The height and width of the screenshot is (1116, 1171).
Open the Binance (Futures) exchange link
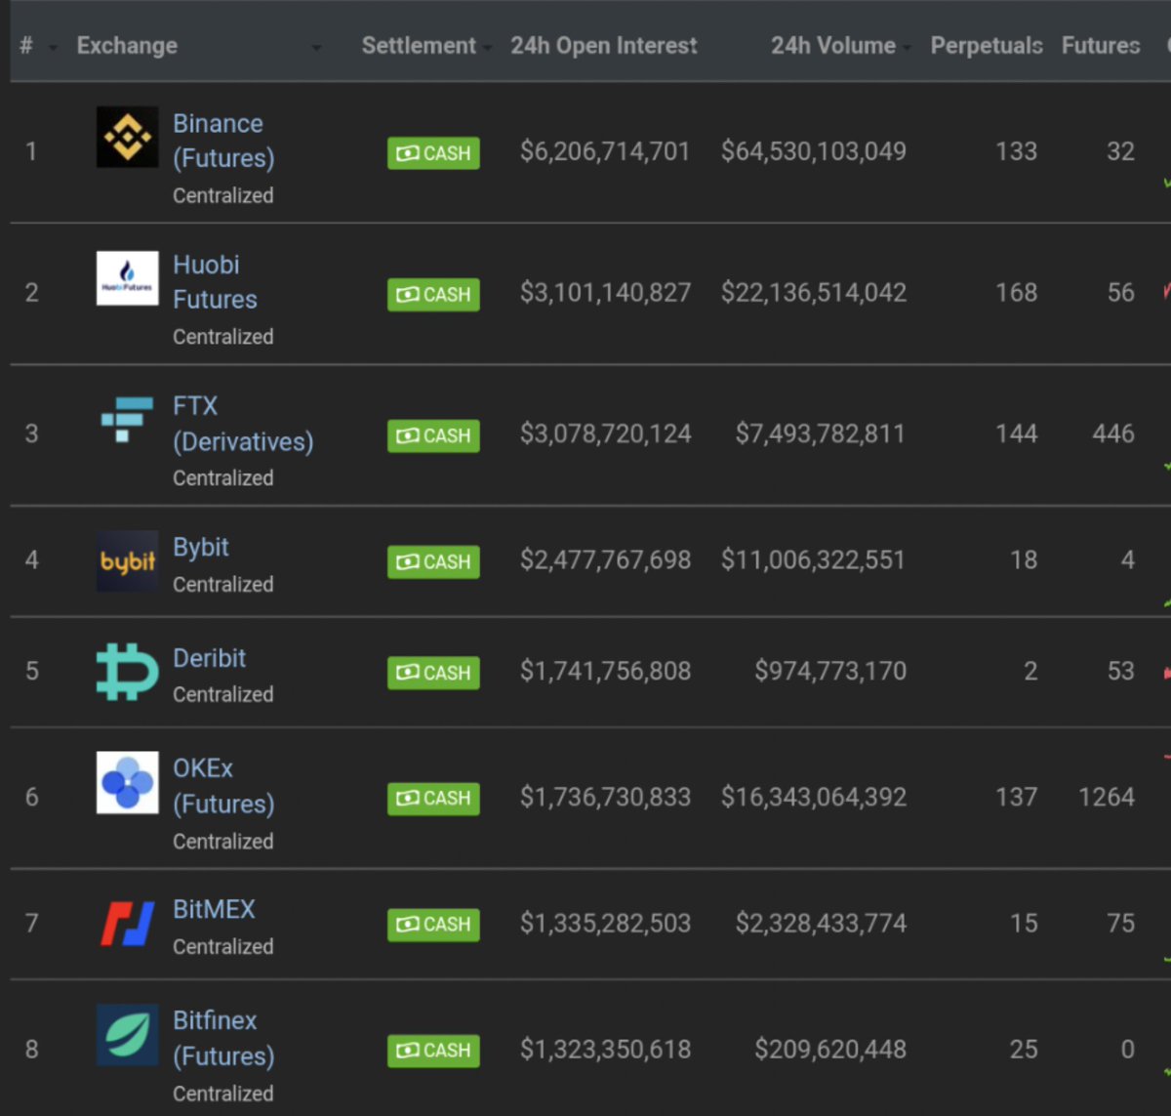(223, 141)
